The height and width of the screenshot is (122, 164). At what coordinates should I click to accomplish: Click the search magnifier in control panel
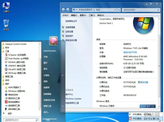(158, 10)
